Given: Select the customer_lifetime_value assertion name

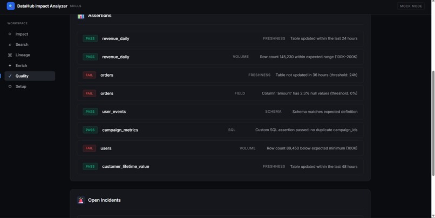Looking at the screenshot, I should [126, 167].
